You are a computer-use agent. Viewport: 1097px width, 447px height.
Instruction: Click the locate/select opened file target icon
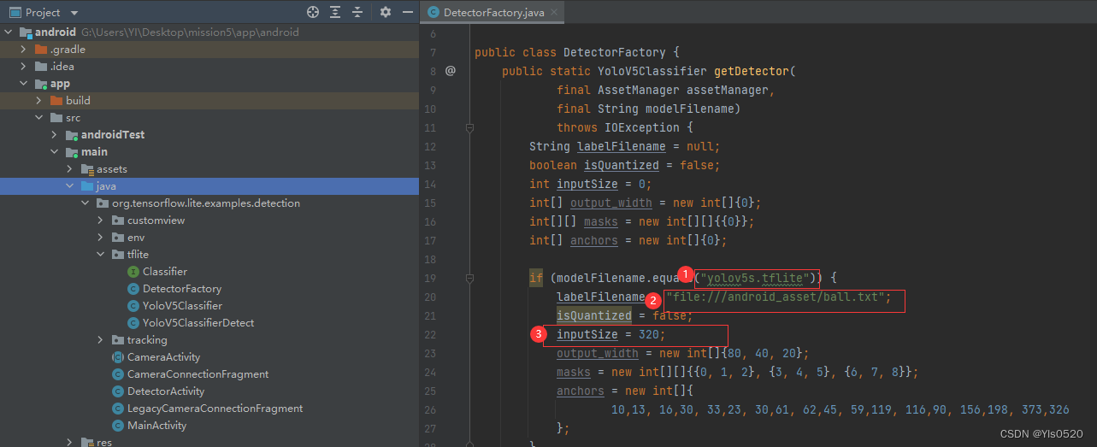click(313, 12)
